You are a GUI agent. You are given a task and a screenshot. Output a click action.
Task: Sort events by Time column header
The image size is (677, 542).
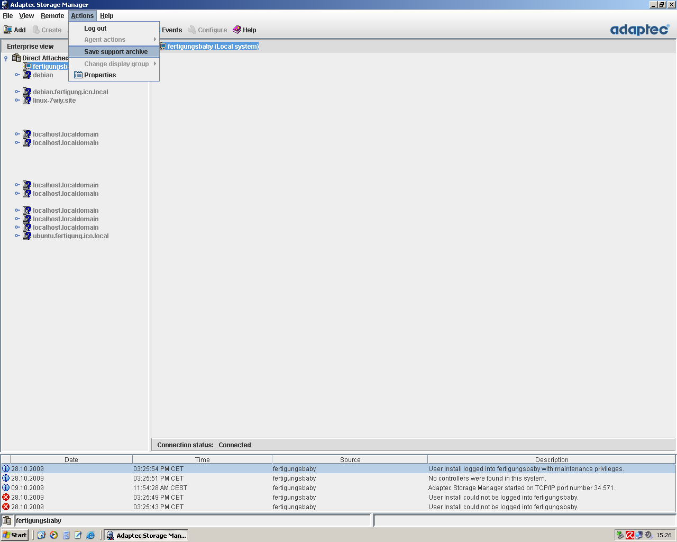point(202,459)
